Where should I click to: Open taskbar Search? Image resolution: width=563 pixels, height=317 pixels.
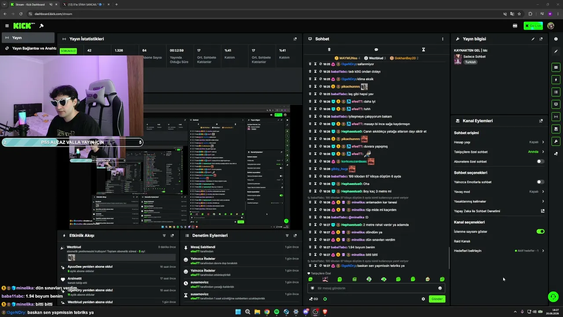pos(248,312)
